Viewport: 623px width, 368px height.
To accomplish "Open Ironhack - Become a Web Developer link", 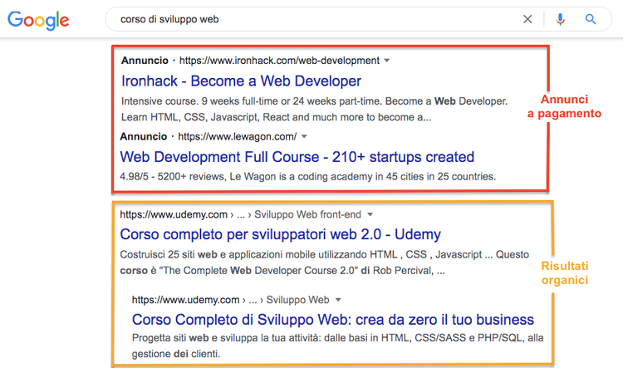I will coord(241,81).
